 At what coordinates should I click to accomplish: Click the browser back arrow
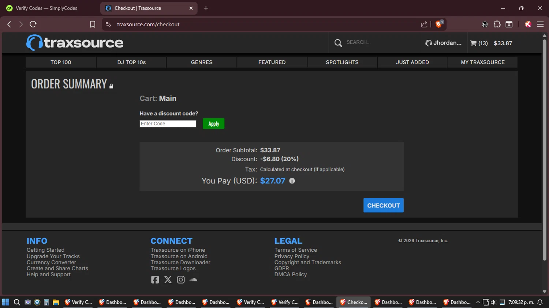coord(9,24)
